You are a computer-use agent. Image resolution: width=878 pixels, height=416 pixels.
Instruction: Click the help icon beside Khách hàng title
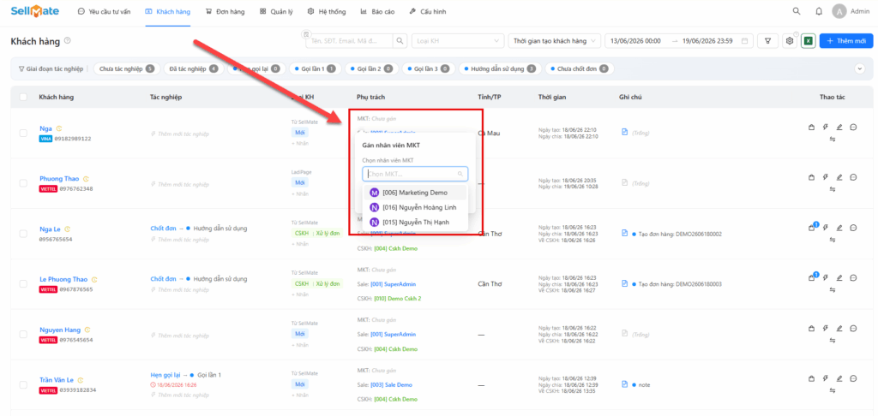coord(67,40)
